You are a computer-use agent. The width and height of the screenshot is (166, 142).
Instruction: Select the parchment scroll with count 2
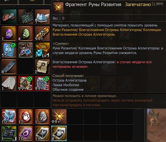click(42, 67)
